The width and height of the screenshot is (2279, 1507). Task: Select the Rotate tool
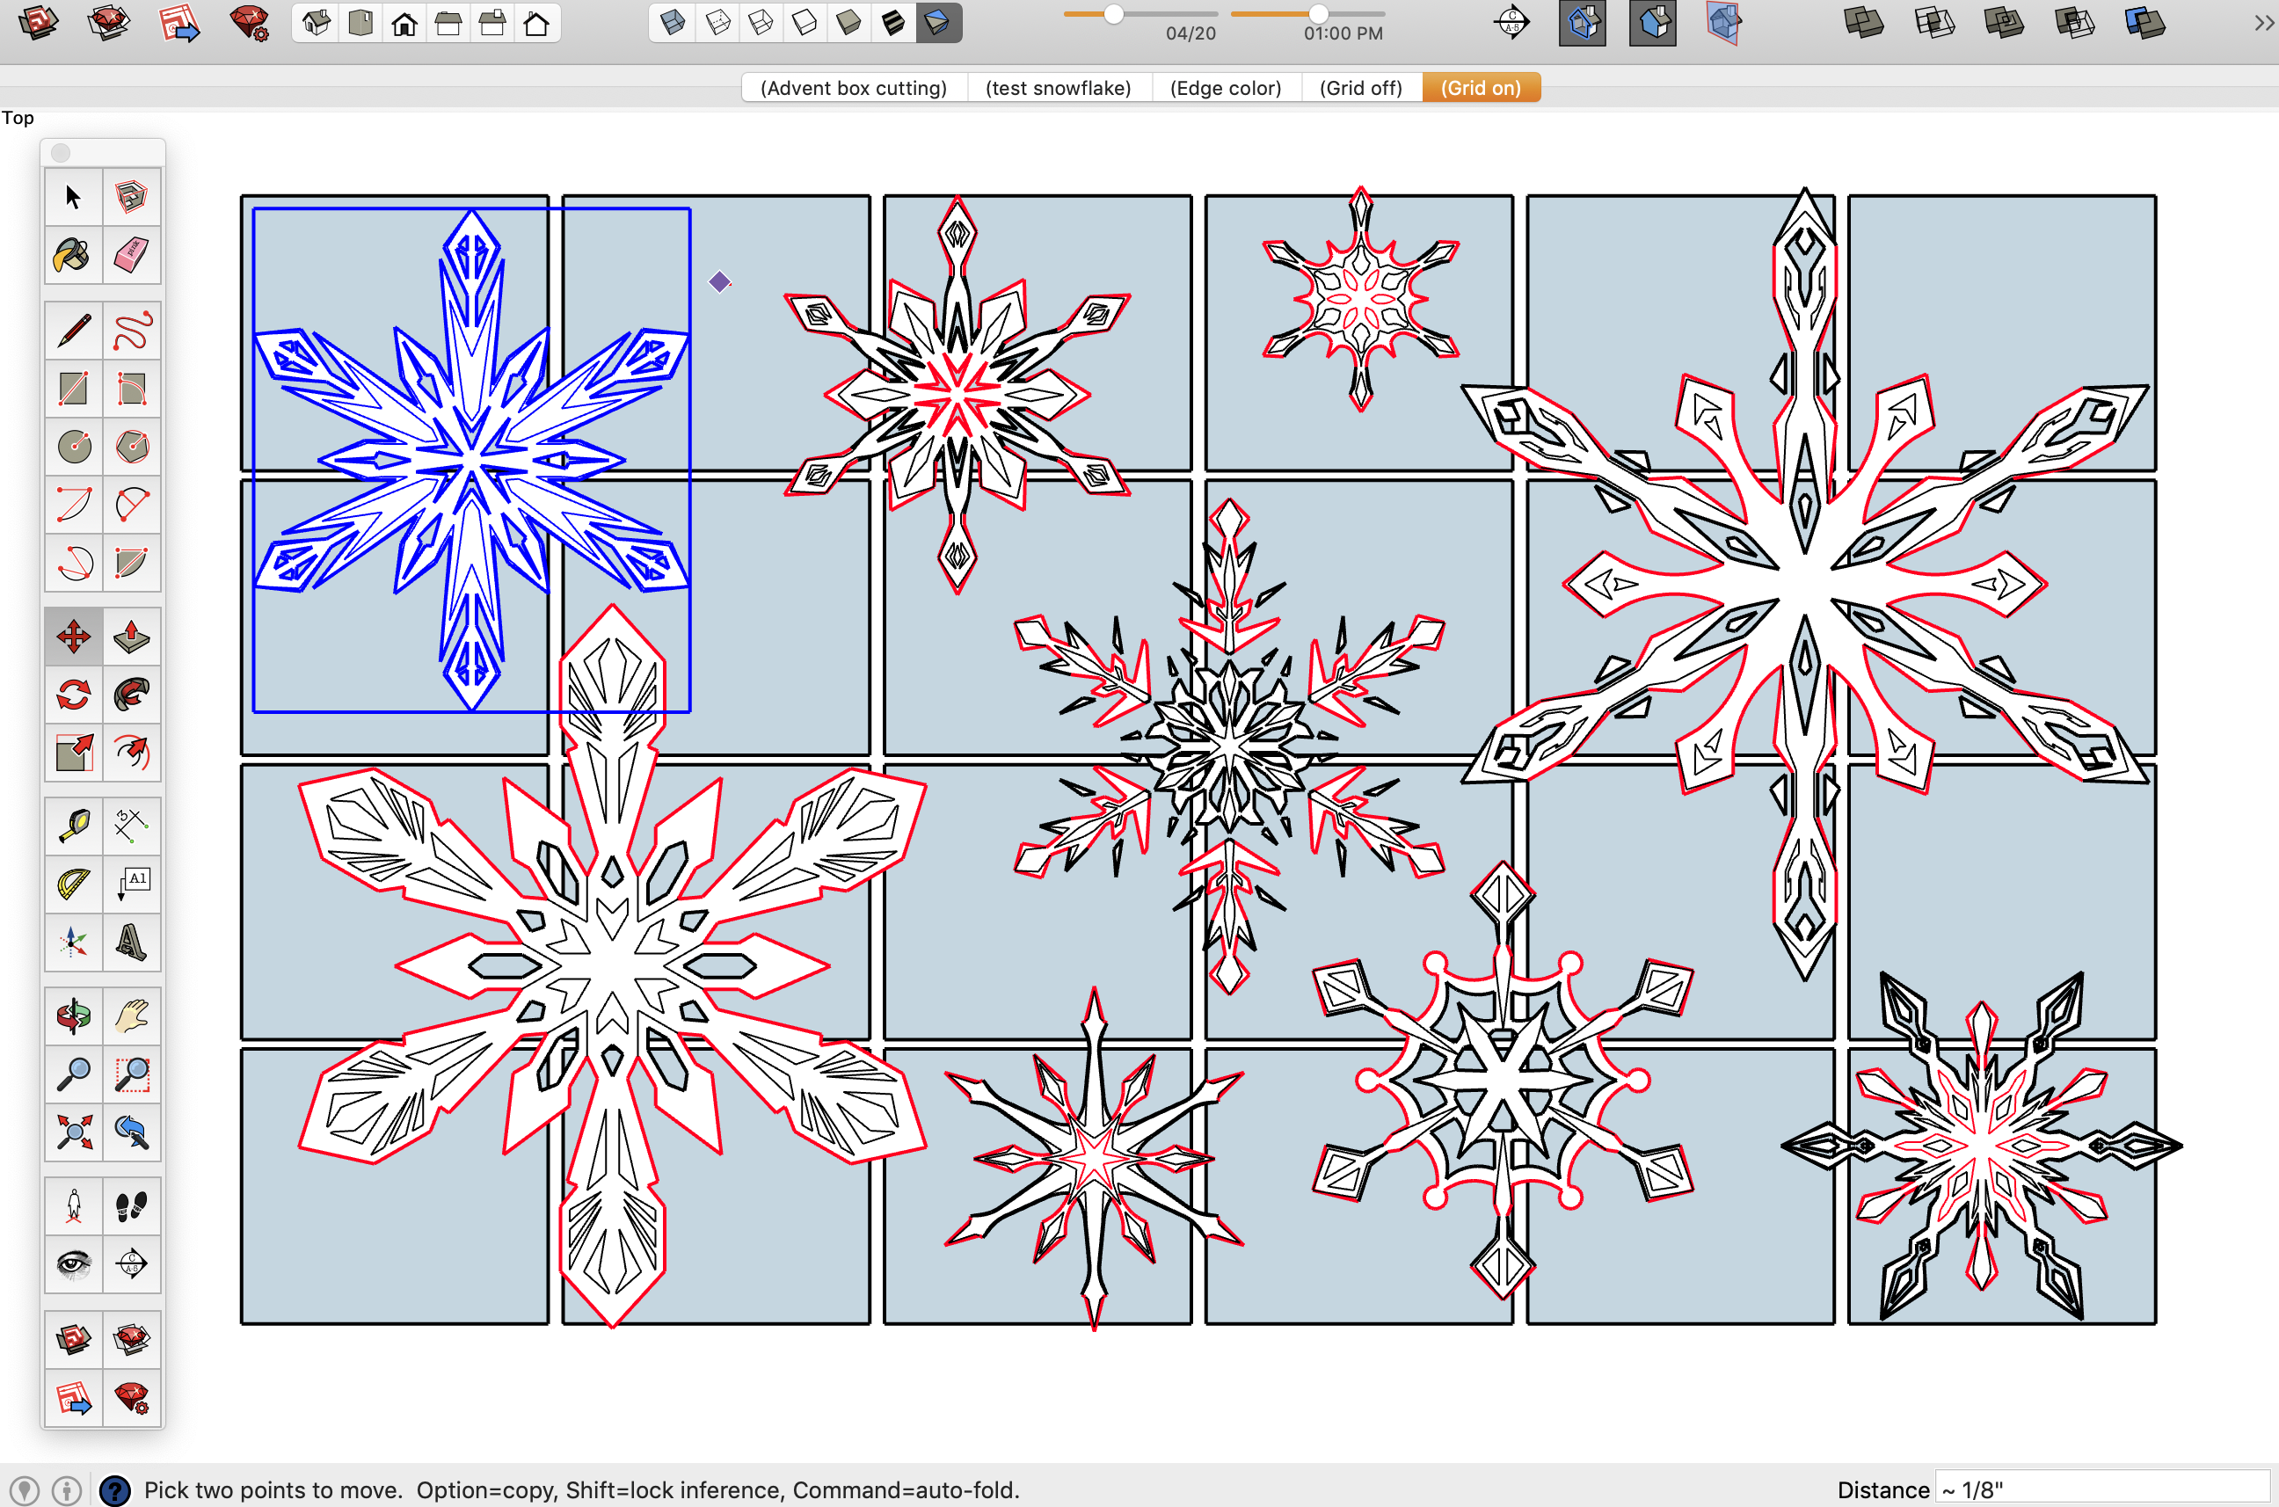click(73, 694)
